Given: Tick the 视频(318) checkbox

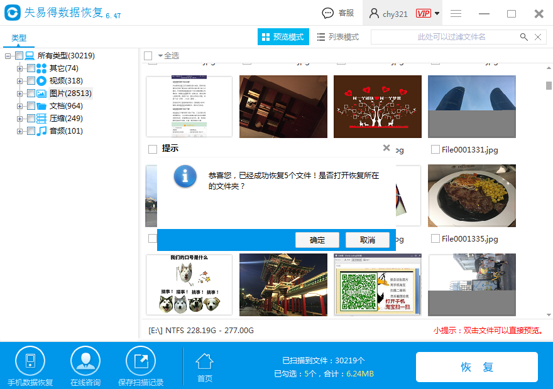Looking at the screenshot, I should 31,81.
